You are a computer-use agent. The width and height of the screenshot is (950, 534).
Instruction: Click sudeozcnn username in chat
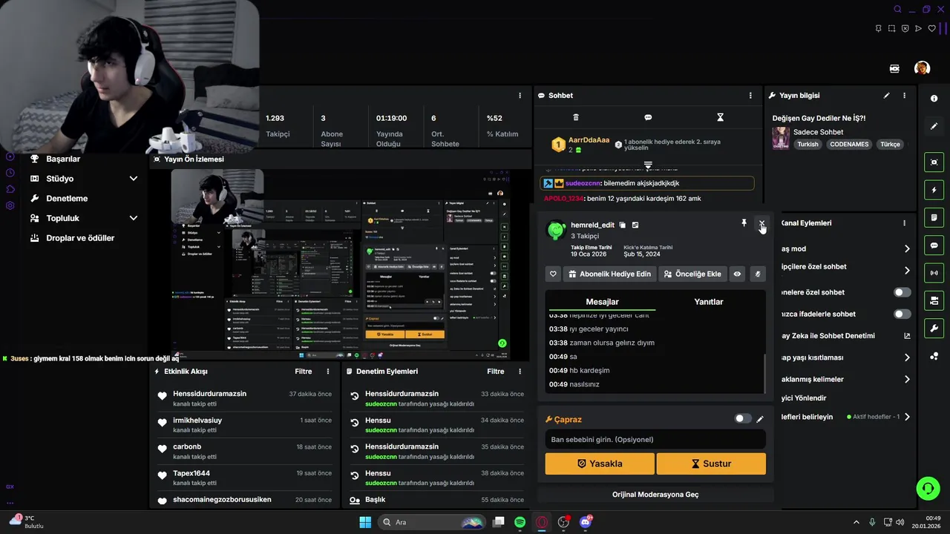[x=583, y=183]
